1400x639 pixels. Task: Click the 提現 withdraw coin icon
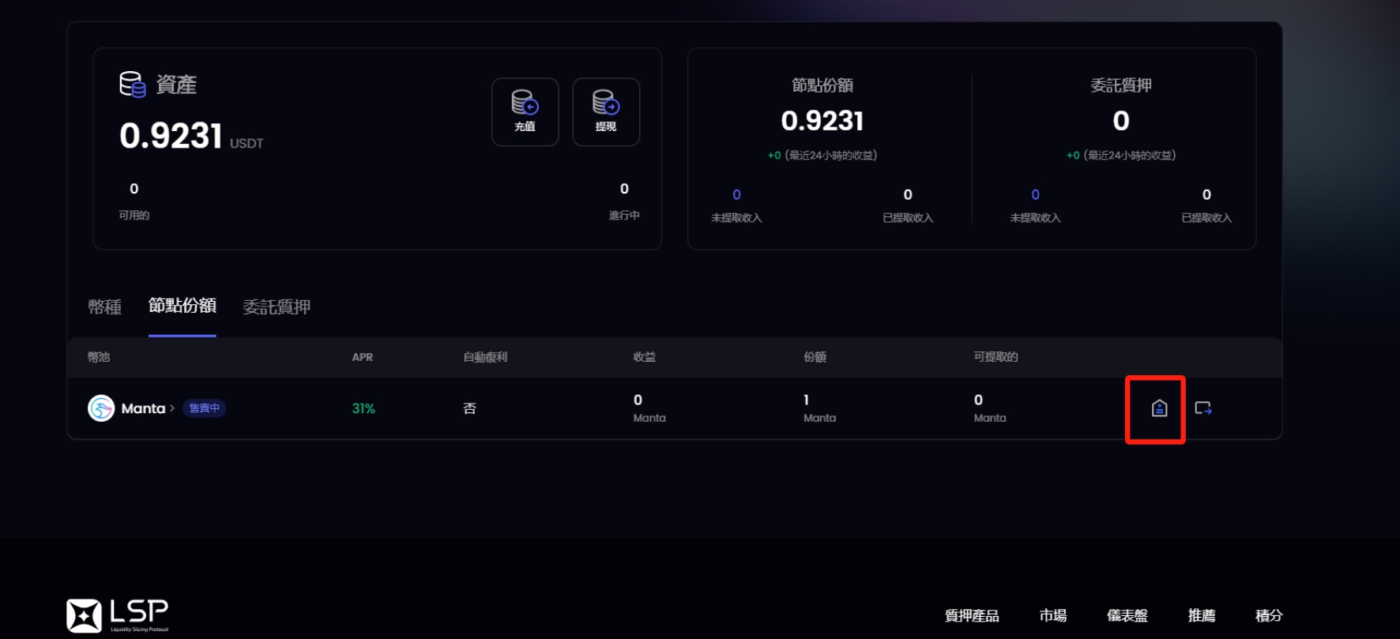(606, 103)
